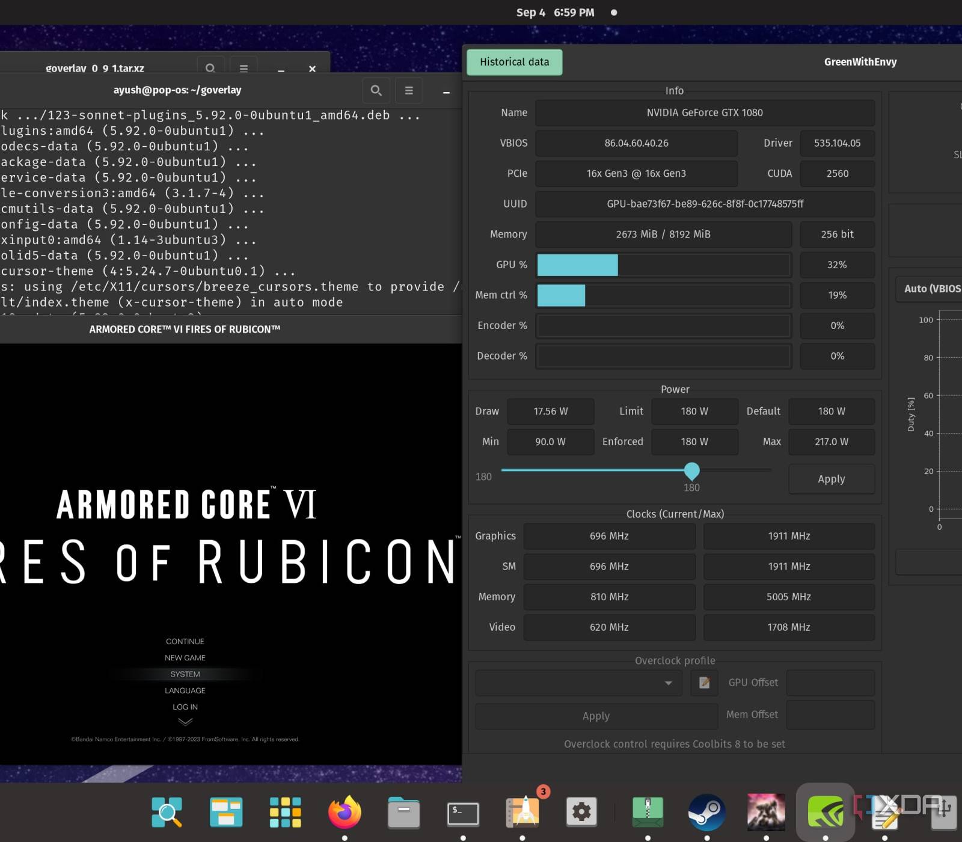Open GreenWithEnvy from the dock
962x842 pixels.
pyautogui.click(x=825, y=813)
